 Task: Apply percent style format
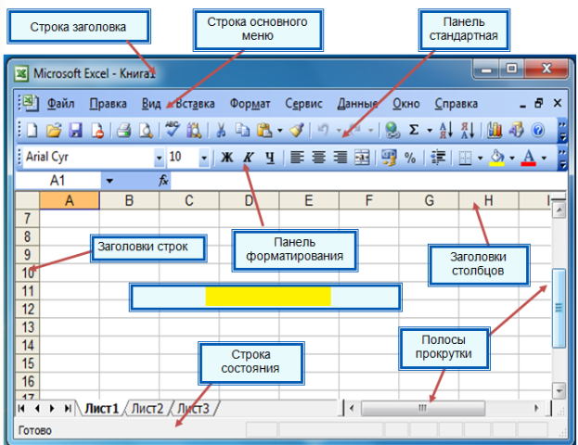coord(410,158)
